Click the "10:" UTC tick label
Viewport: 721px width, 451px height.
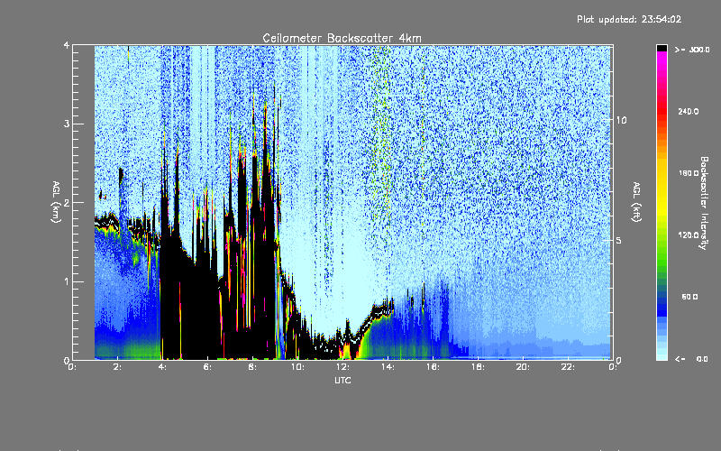(x=297, y=367)
